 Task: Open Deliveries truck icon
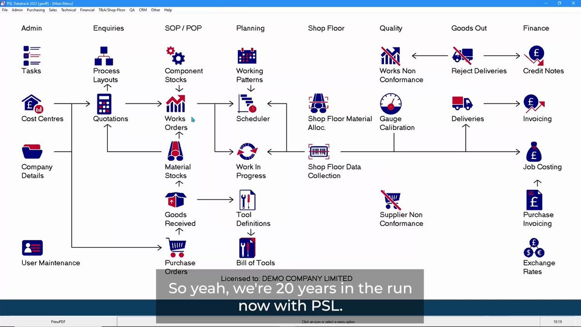(462, 103)
